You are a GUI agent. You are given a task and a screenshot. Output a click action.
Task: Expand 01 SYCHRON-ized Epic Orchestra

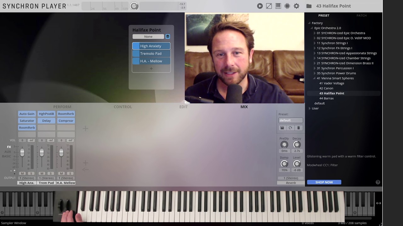point(315,33)
